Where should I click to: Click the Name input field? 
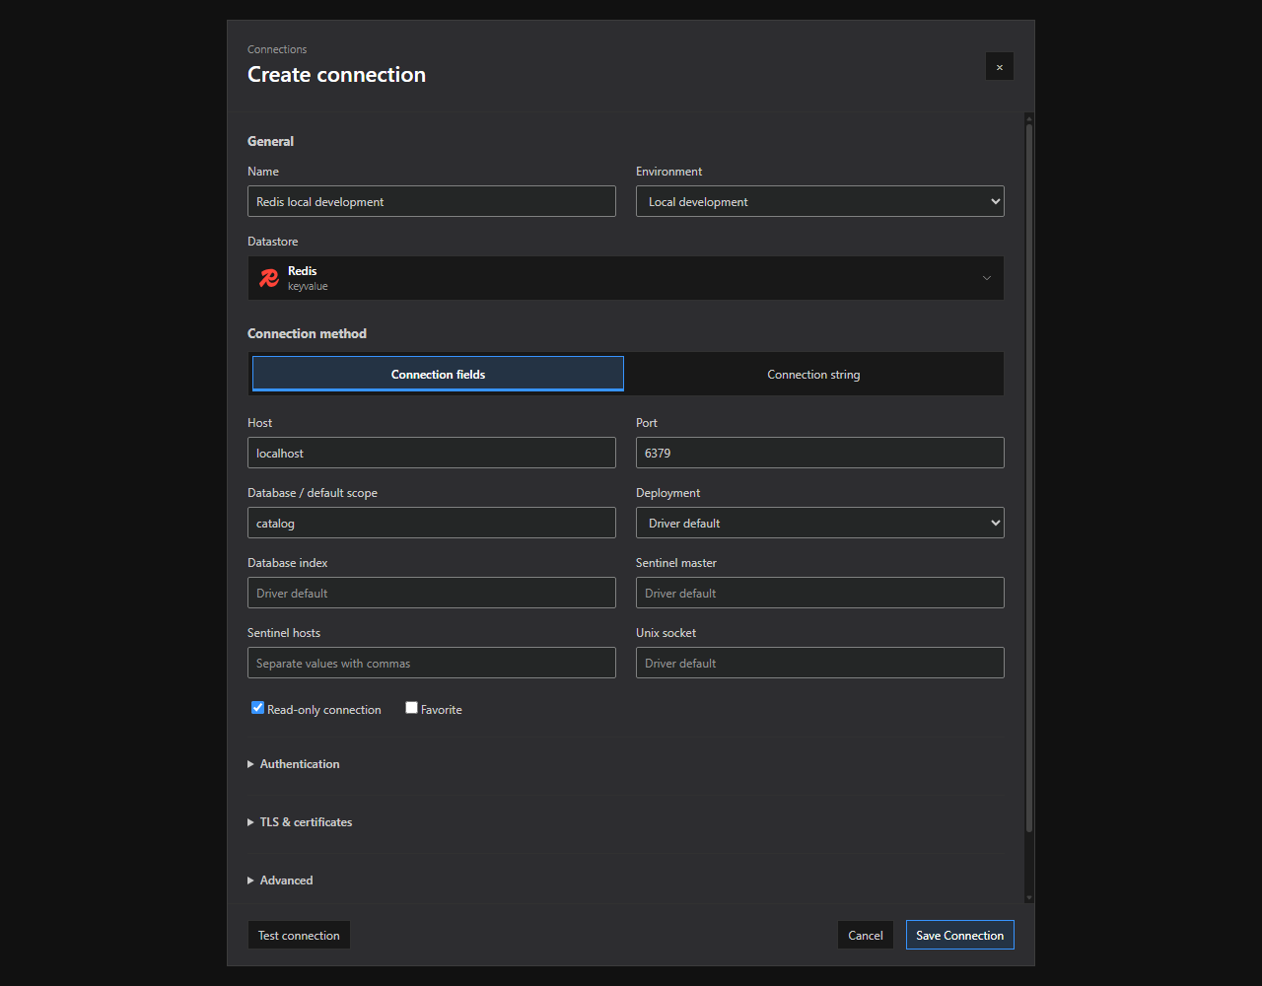point(432,201)
